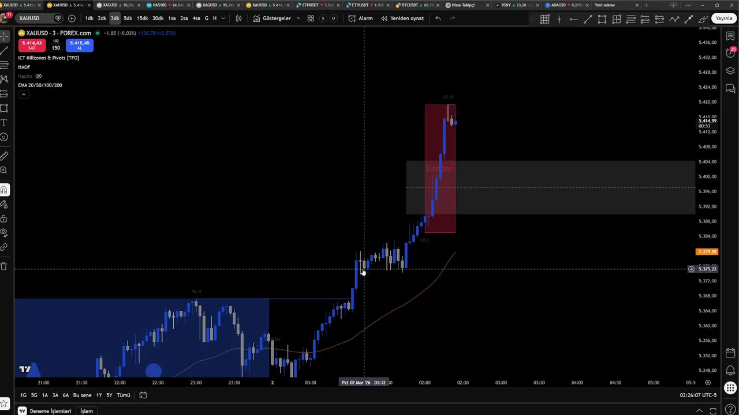
Task: Select the 5dk timeframe
Action: [x=128, y=18]
